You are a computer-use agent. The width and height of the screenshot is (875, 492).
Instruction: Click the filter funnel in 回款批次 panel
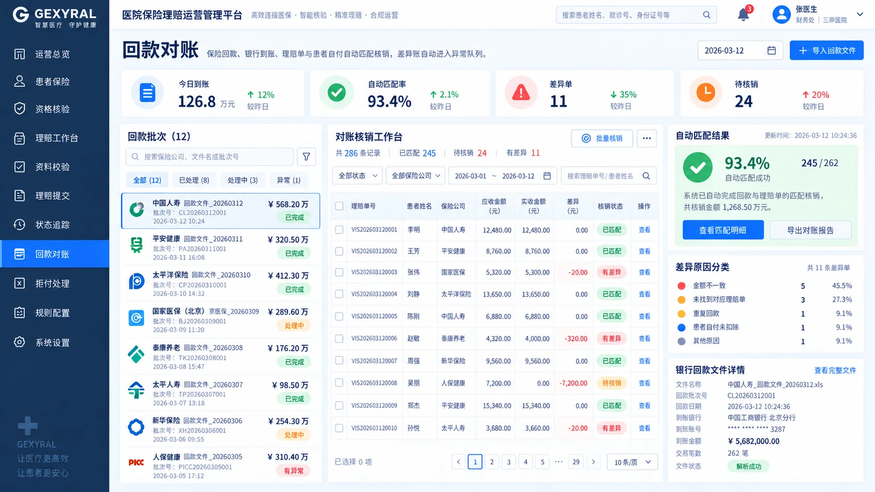pyautogui.click(x=306, y=156)
